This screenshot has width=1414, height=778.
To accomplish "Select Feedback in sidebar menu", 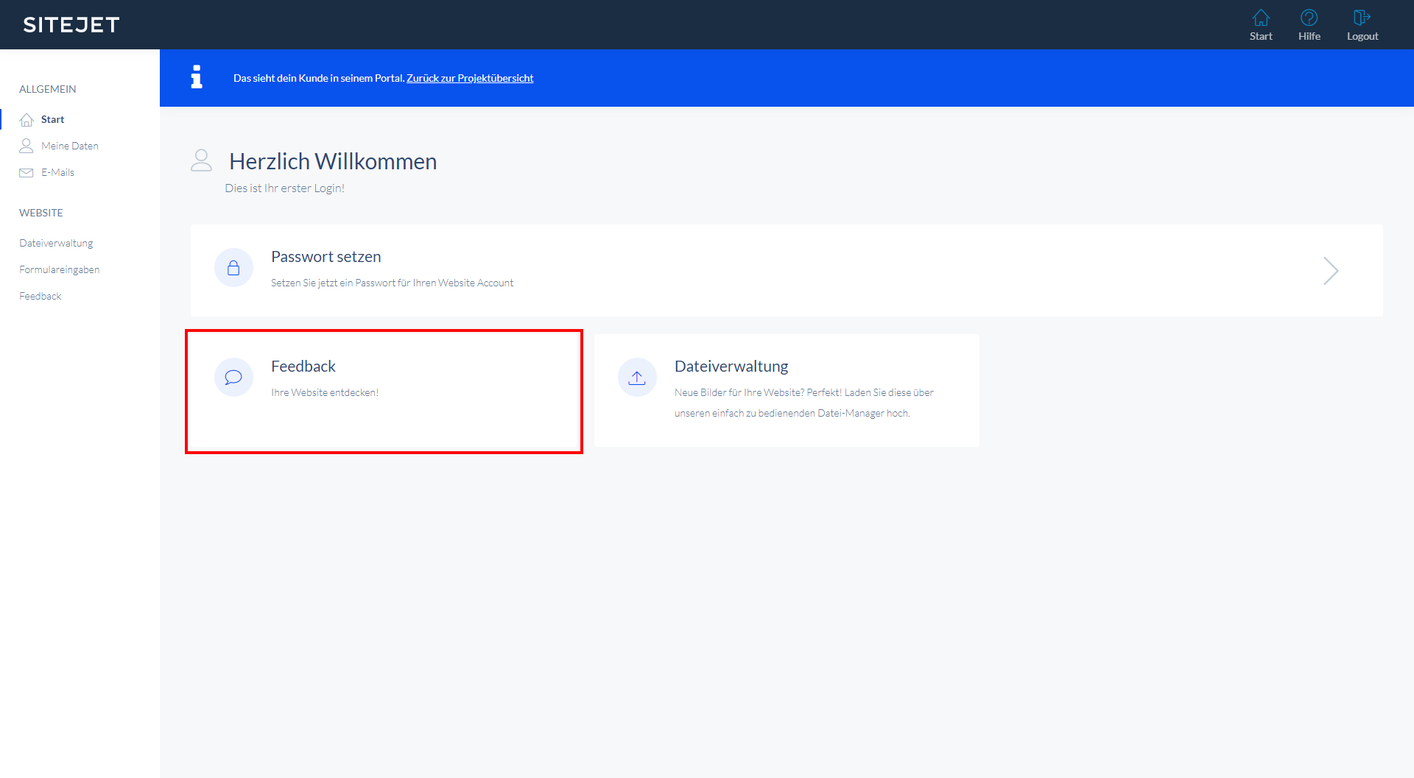I will coord(41,296).
